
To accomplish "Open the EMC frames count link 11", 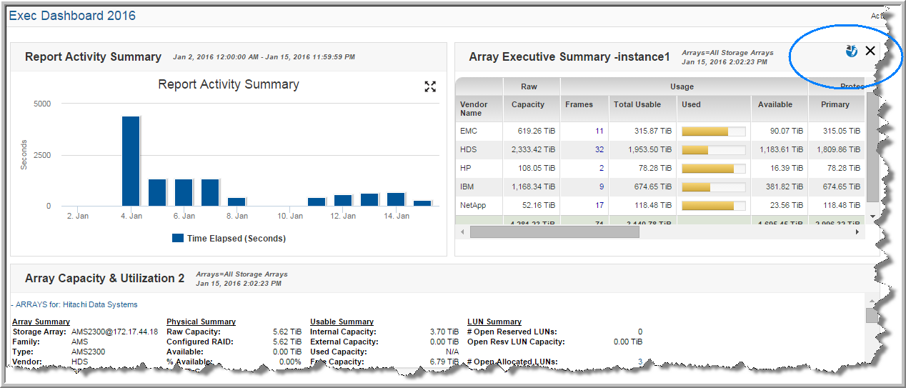I will pos(599,131).
